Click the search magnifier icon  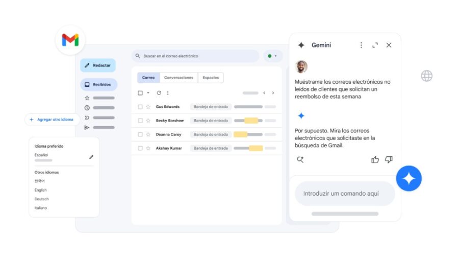tap(138, 56)
